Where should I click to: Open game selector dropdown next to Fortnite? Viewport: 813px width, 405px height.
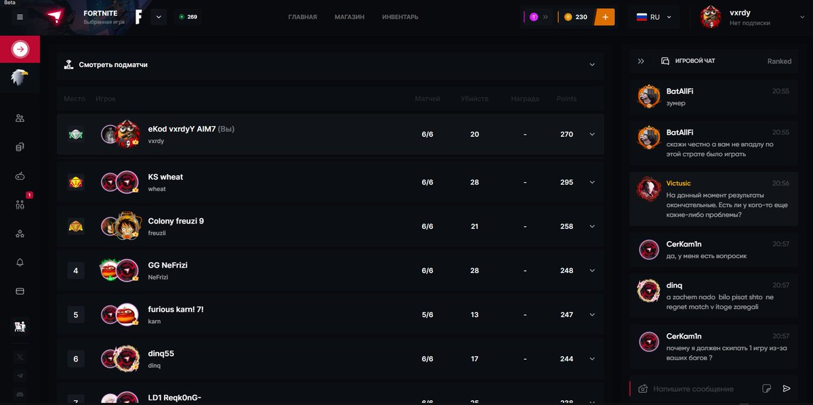pos(159,17)
